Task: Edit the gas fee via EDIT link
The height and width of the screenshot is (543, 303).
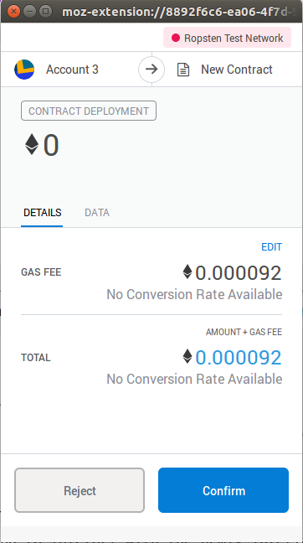Action: tap(271, 247)
